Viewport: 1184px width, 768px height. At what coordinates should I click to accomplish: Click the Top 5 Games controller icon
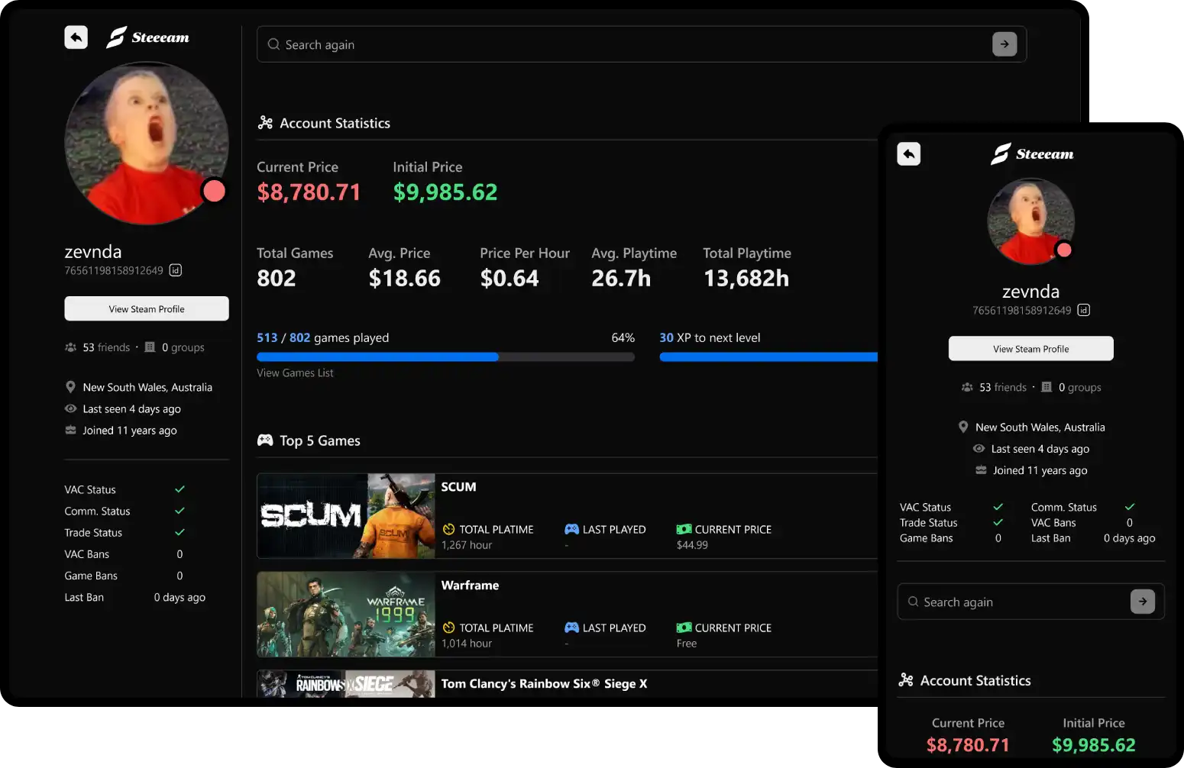(x=265, y=440)
